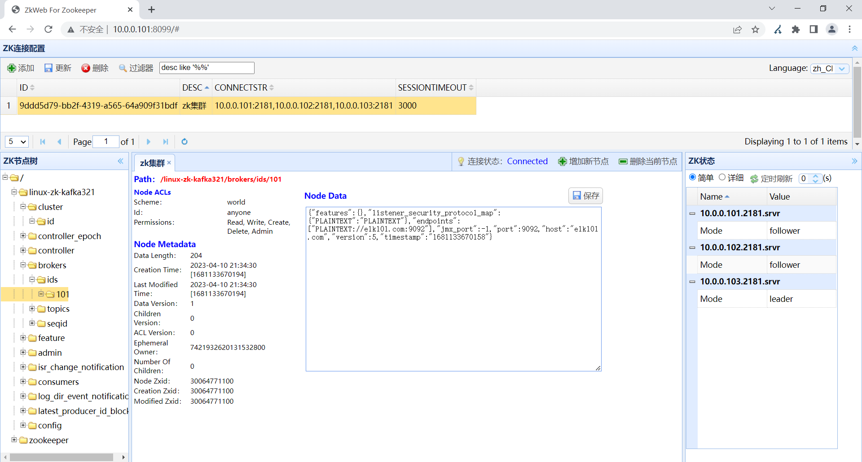Collapse the linux-zk-kafka321 tree node
Image resolution: width=862 pixels, height=462 pixels.
tap(14, 192)
